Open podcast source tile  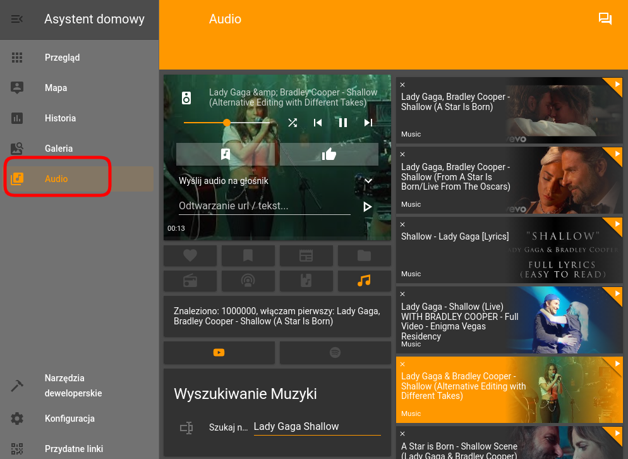(x=248, y=280)
